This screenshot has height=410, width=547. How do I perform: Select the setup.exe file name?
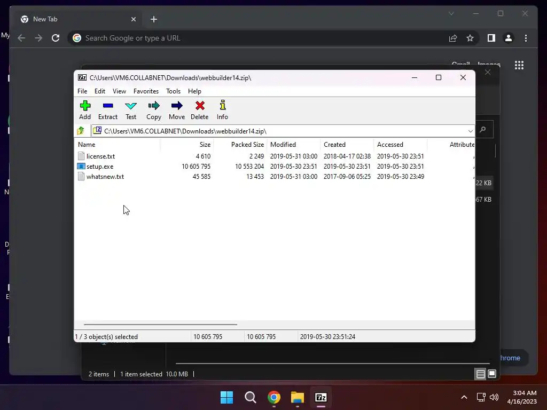point(100,167)
